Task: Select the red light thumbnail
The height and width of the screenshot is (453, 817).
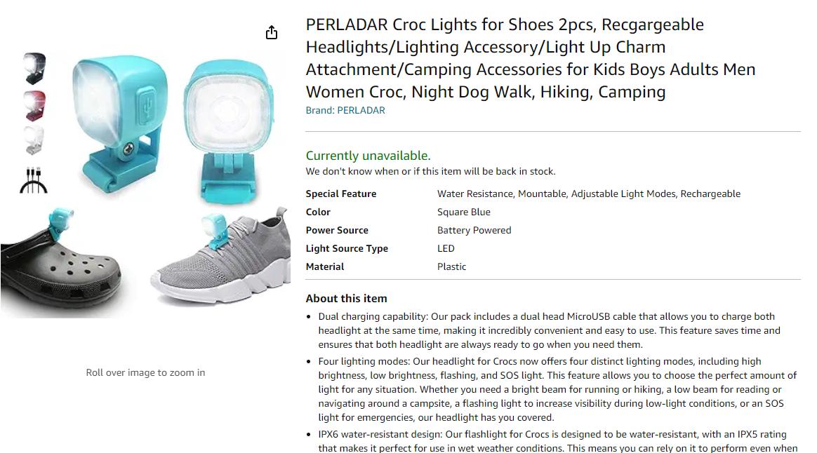Action: click(x=34, y=106)
